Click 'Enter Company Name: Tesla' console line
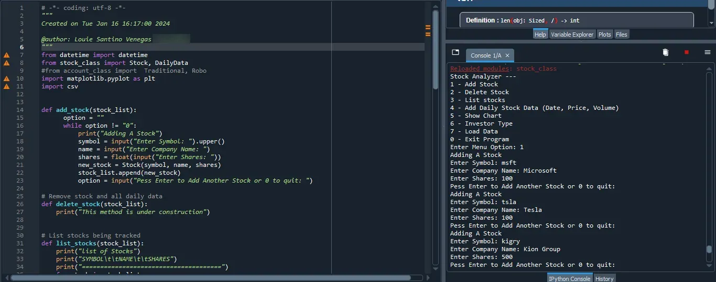Viewport: 716px width, 282px height. click(x=496, y=210)
